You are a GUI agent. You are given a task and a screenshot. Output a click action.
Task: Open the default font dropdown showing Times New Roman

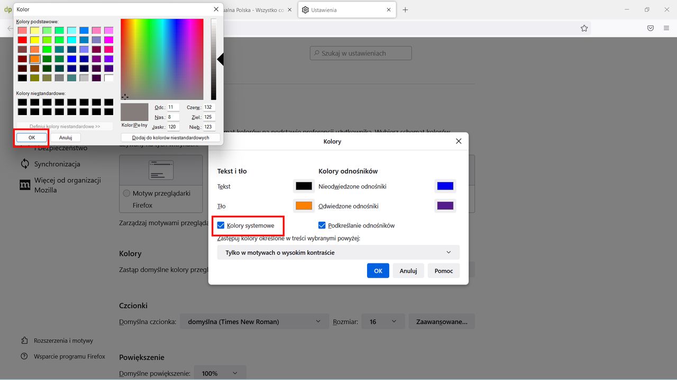coord(254,321)
